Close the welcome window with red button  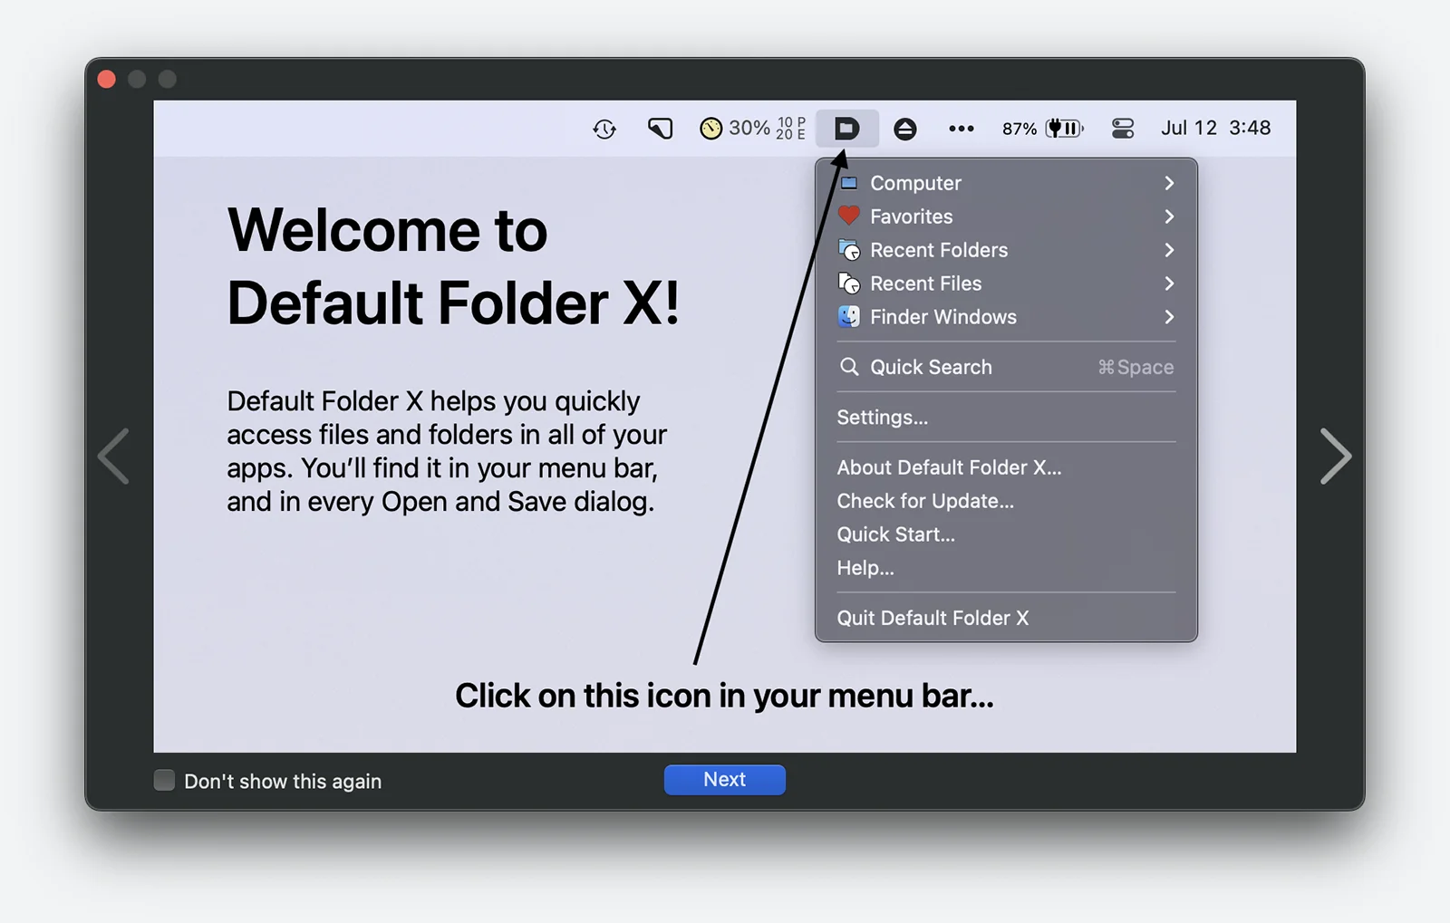pos(107,79)
